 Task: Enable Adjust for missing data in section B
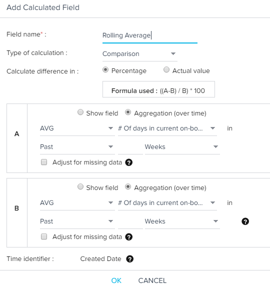(44, 236)
